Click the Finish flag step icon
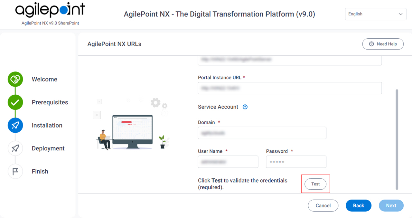The image size is (412, 218). (x=15, y=171)
